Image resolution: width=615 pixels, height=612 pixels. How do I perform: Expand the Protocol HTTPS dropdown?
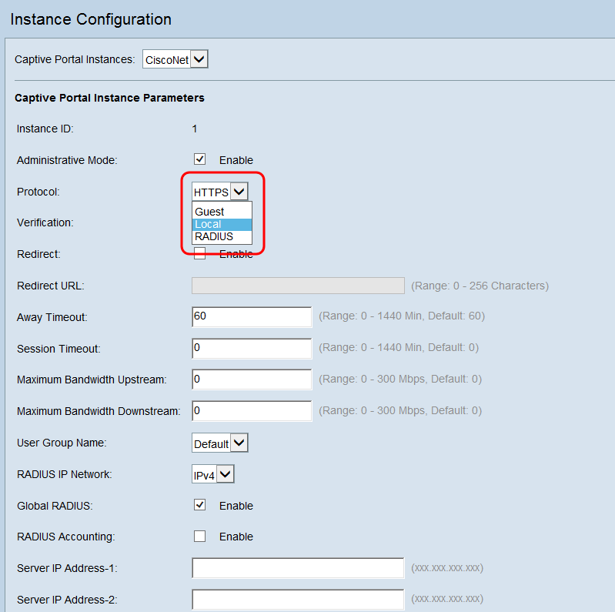point(220,192)
